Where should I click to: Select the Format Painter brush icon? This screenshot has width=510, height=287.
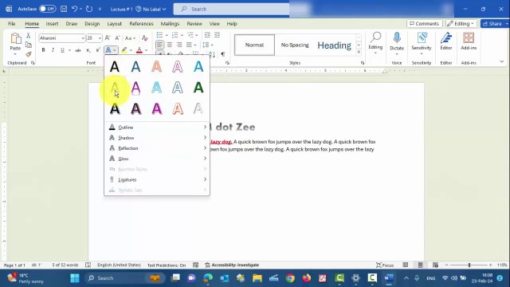(29, 54)
